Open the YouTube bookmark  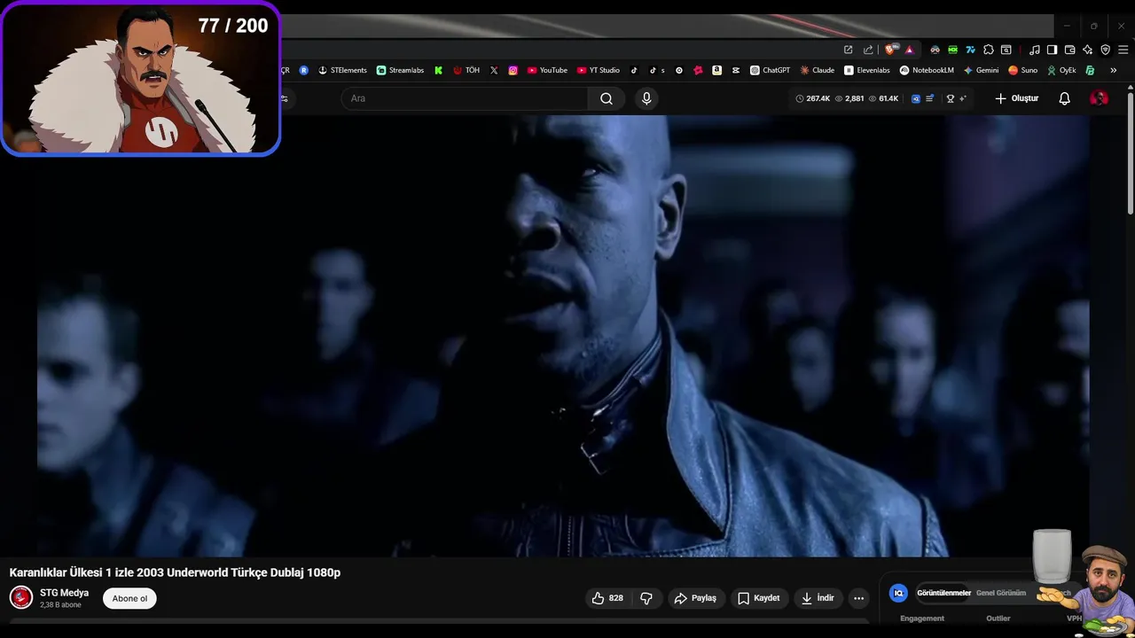[547, 70]
